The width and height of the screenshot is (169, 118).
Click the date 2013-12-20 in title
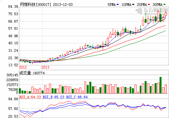(x=63, y=5)
